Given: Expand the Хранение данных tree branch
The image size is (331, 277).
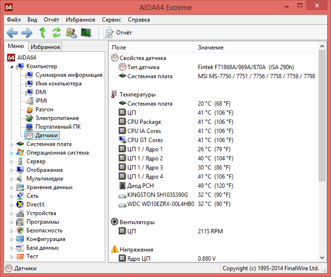Looking at the screenshot, I should [12, 188].
